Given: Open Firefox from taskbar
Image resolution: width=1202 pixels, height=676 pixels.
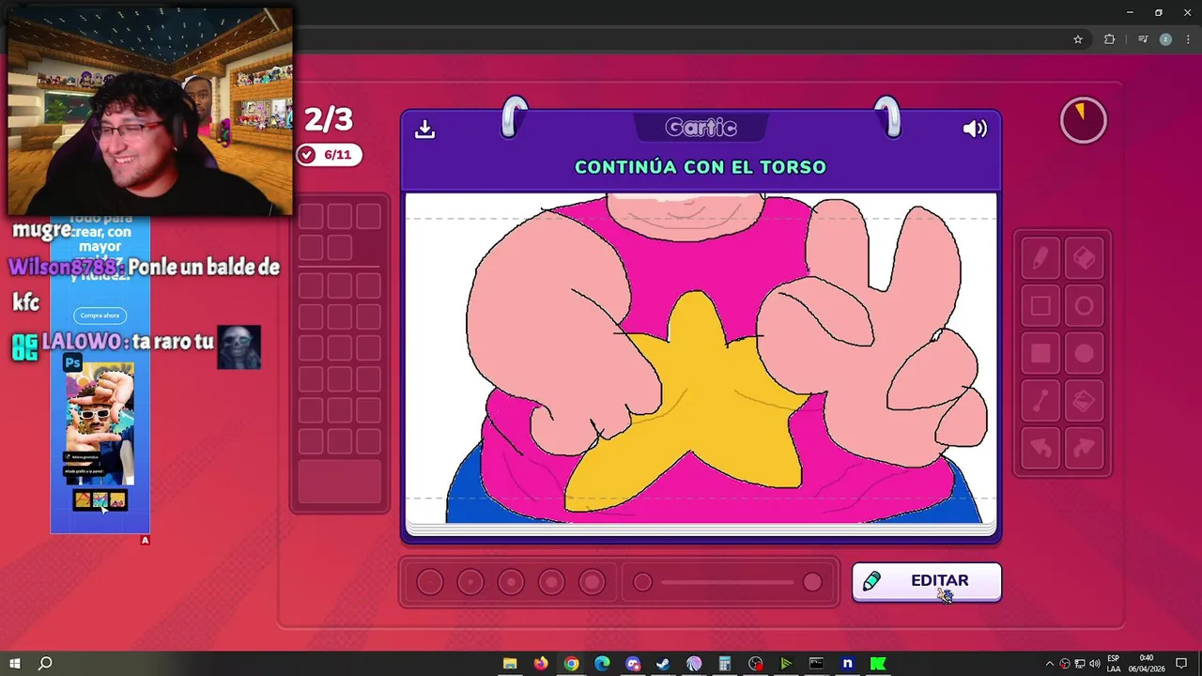Looking at the screenshot, I should click(x=541, y=664).
